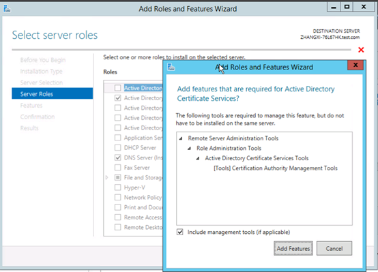Open the Features step
The height and width of the screenshot is (272, 378).
[31, 105]
